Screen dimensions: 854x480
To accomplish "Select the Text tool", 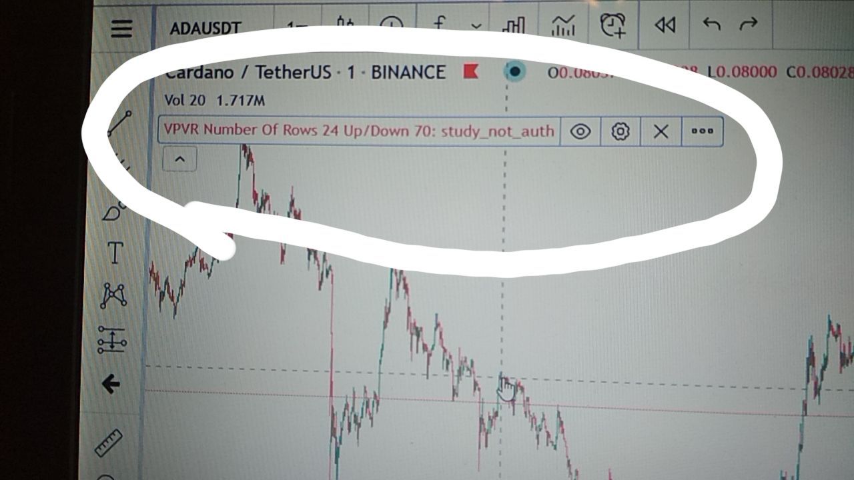I will pos(115,253).
